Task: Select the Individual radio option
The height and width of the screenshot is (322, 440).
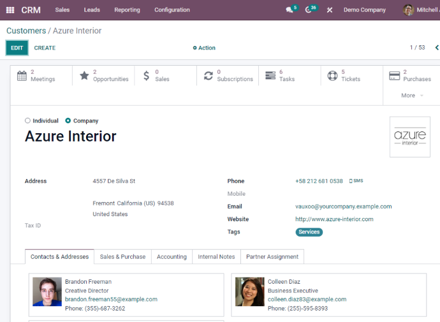Action: coord(27,121)
